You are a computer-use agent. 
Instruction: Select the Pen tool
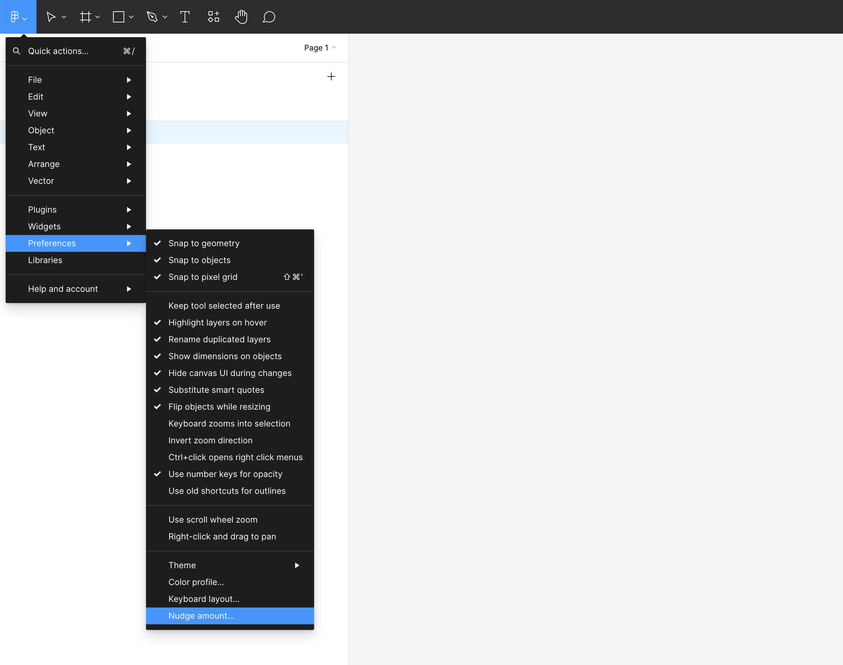[152, 17]
